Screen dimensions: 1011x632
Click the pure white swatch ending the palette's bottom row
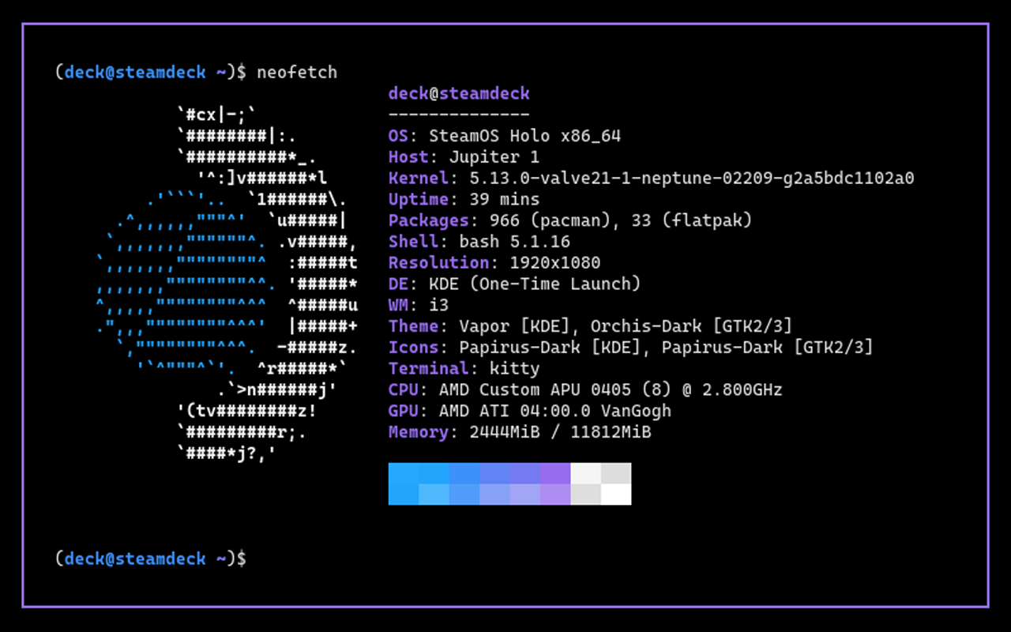pos(616,494)
